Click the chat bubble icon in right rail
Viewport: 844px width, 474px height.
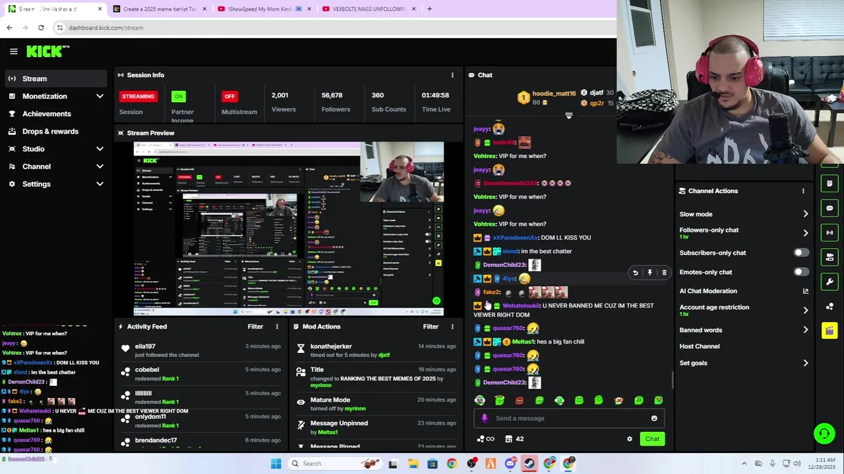[829, 208]
